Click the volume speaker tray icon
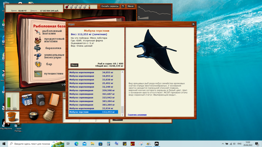262x147 pixels. point(234,144)
